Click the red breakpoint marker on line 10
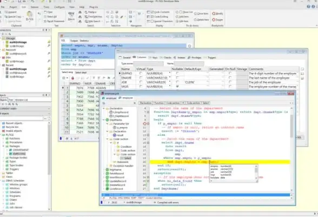The image size is (318, 217). (144, 123)
